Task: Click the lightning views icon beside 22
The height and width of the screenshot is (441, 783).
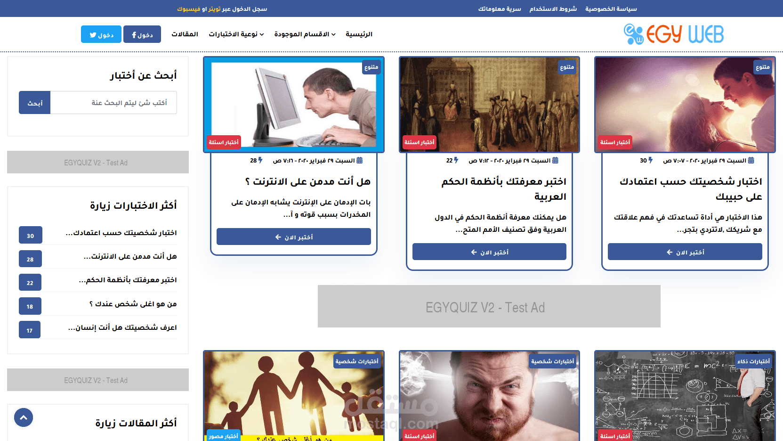Action: pos(456,160)
